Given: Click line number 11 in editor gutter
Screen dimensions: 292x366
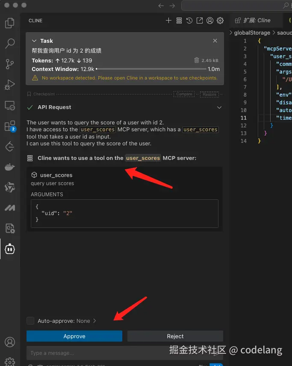Looking at the screenshot, I should coord(243,118).
